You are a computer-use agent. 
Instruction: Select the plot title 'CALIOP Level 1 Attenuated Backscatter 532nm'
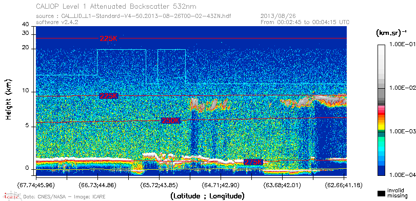(116, 6)
